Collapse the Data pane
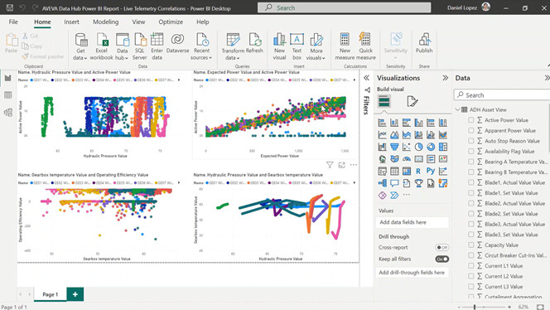 547,78
